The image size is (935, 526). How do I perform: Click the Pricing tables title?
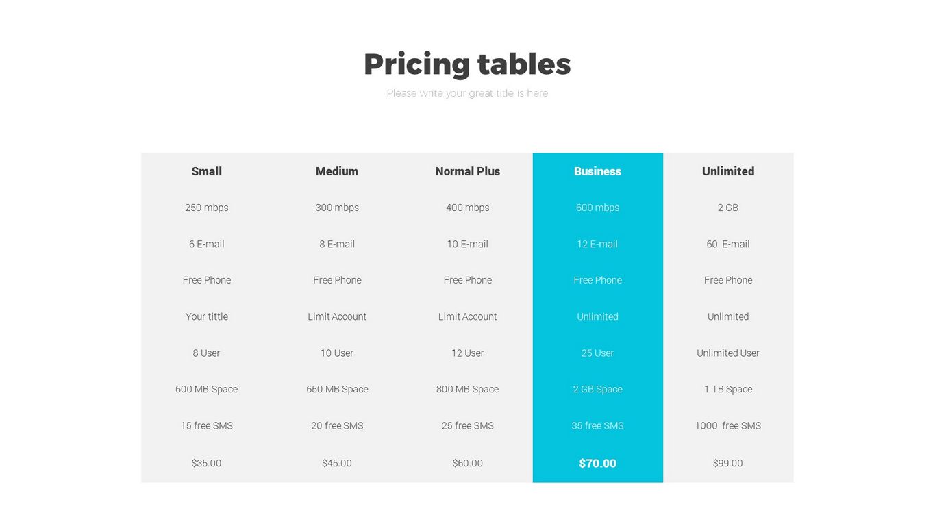(x=467, y=64)
